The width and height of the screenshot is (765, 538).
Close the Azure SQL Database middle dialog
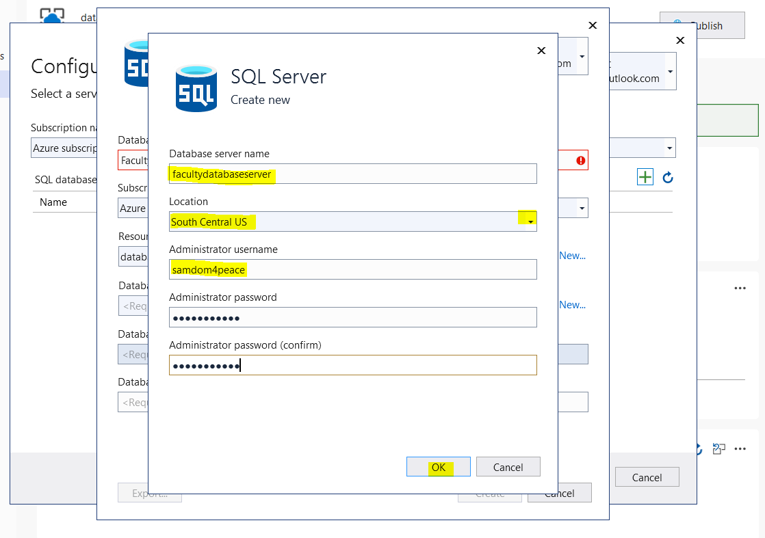click(x=593, y=25)
